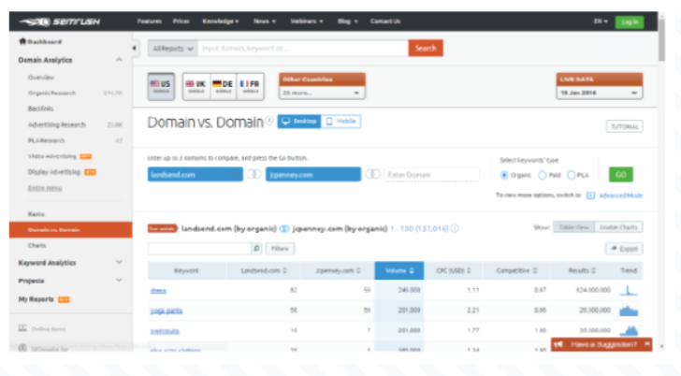Open Contact Us page
681x376 pixels.
point(385,22)
